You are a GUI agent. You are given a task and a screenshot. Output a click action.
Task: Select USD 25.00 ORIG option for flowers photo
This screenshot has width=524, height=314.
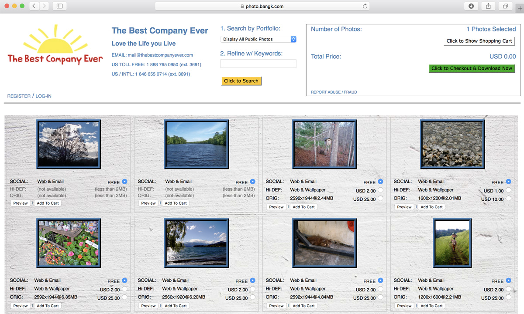tap(124, 297)
